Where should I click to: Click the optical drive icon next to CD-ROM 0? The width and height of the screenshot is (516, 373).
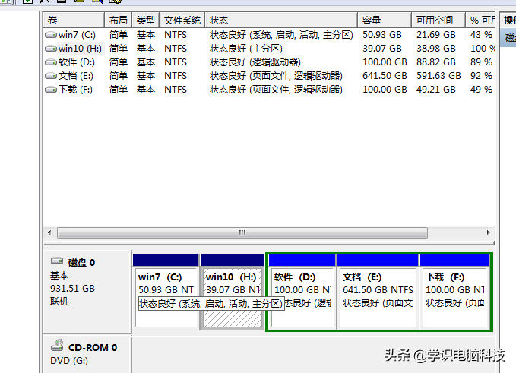pos(57,345)
